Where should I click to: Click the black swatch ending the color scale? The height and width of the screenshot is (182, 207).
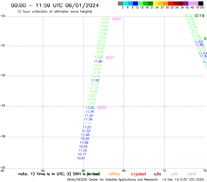point(201,3)
